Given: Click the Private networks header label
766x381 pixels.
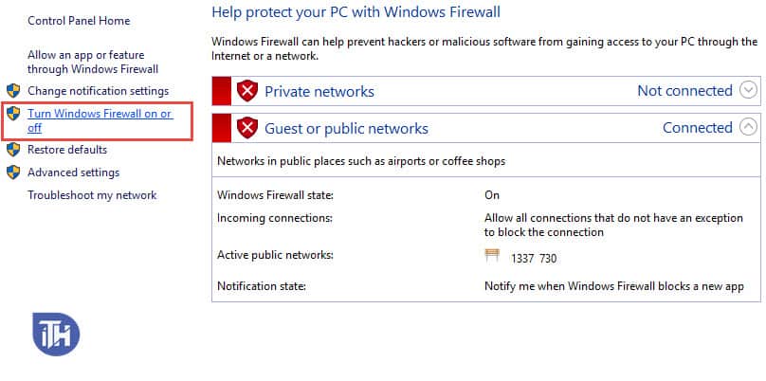Looking at the screenshot, I should [319, 92].
